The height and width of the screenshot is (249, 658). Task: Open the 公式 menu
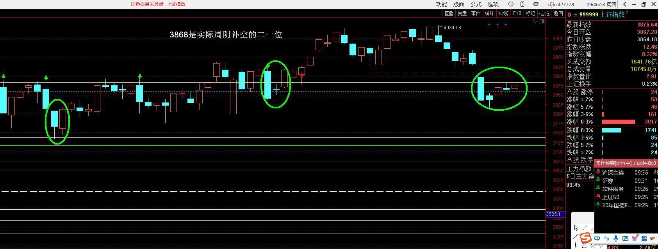(476, 4)
